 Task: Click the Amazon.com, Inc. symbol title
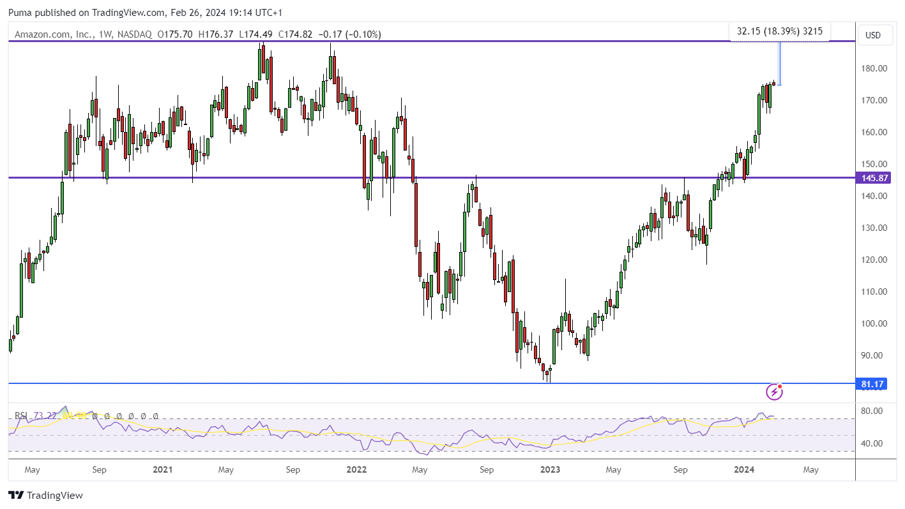54,34
